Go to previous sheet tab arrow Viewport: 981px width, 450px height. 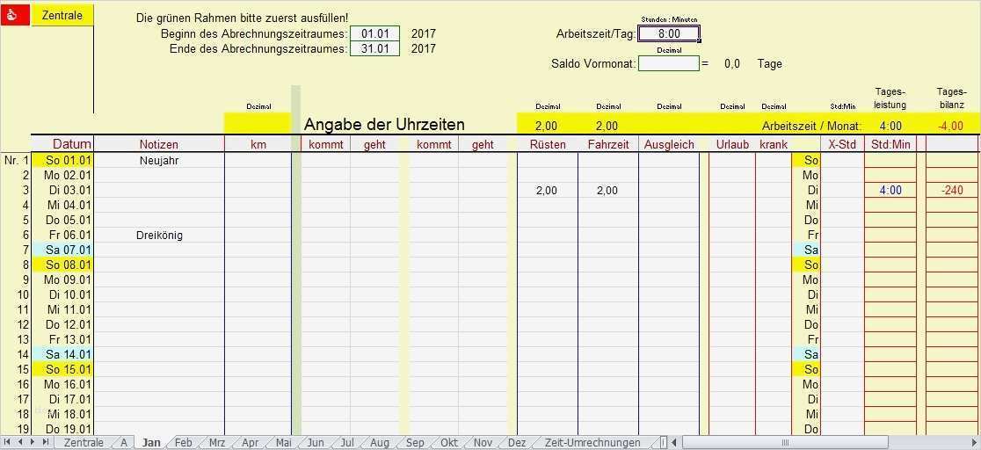20,442
